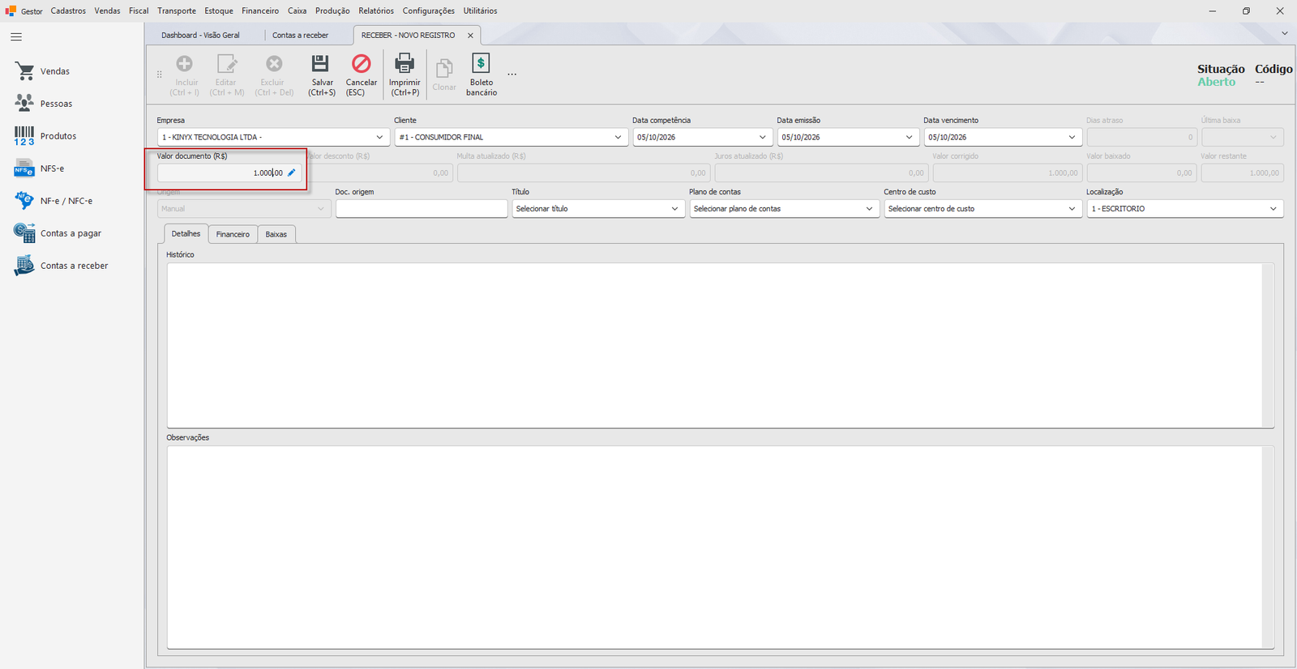Screen dimensions: 1297x669
Task: Expand the tab list chevron at top right
Action: [1285, 33]
